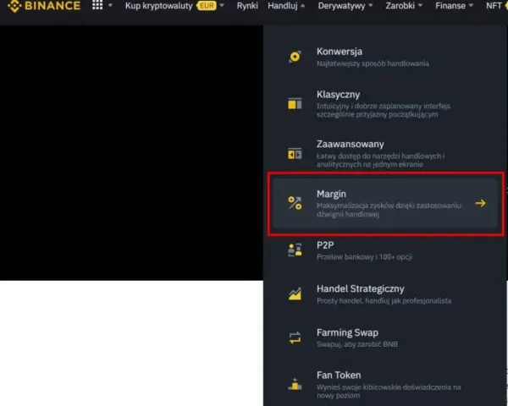Expand the arrow next to the apps grid

110,5
